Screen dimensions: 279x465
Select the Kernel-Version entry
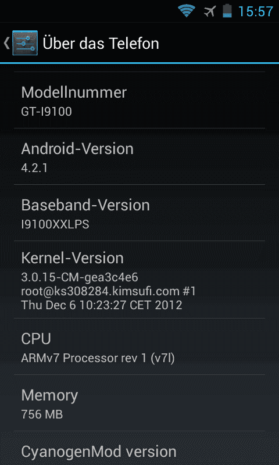coord(139,280)
